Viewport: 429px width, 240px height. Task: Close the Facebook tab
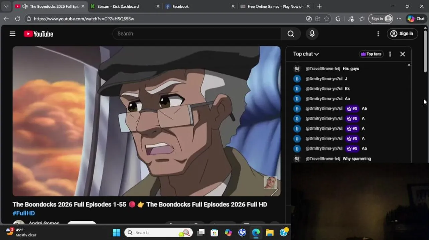233,6
